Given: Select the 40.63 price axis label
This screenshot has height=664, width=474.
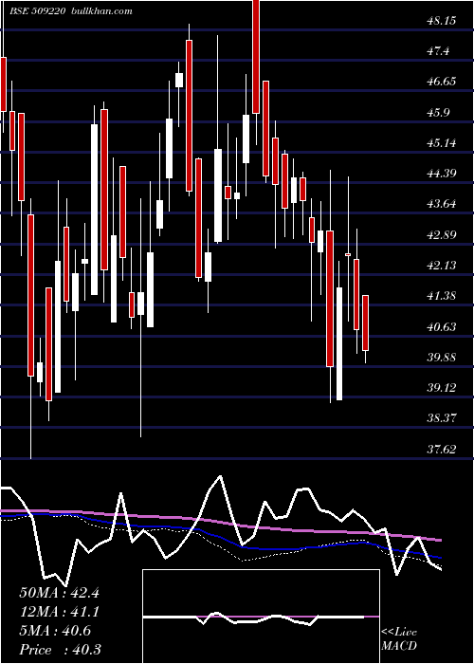Looking at the screenshot, I should [x=442, y=326].
